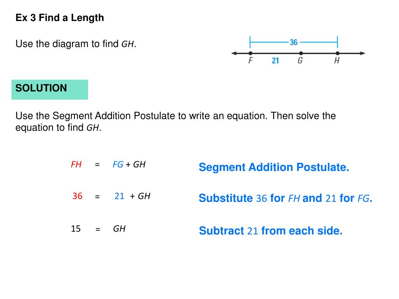This screenshot has height=299, width=399.
Task: Click the right arrowhead of the line
Action: [x=362, y=53]
